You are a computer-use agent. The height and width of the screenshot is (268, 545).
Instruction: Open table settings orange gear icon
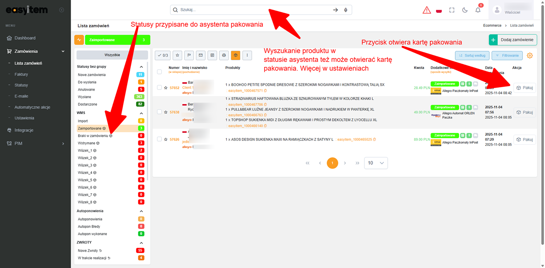[530, 56]
